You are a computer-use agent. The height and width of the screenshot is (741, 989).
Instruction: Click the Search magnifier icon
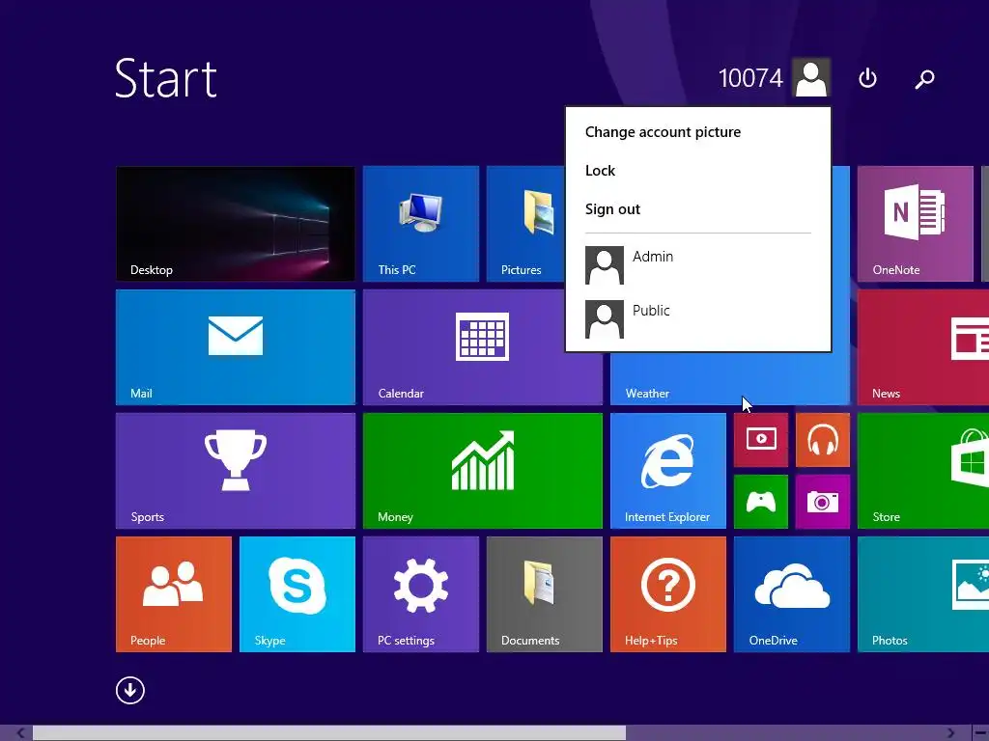[x=924, y=79]
